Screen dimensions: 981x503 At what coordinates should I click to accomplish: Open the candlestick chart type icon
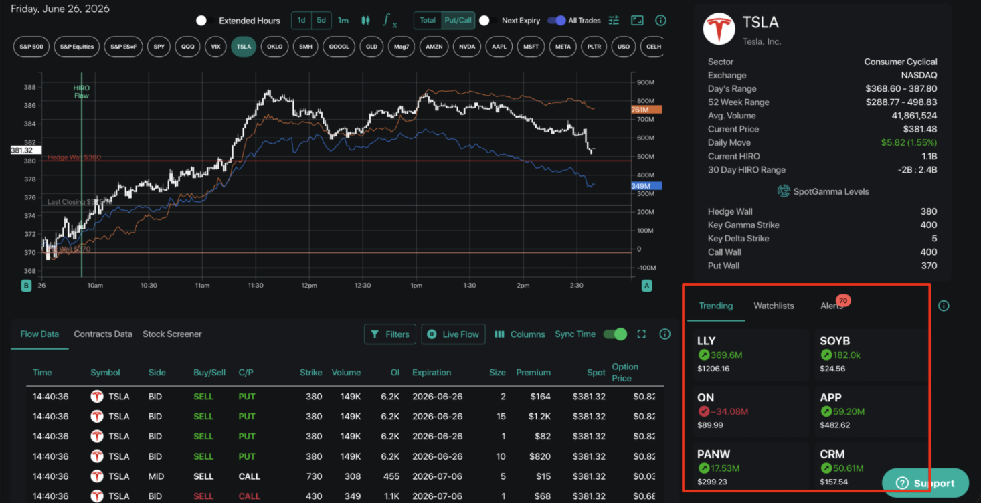pyautogui.click(x=365, y=21)
